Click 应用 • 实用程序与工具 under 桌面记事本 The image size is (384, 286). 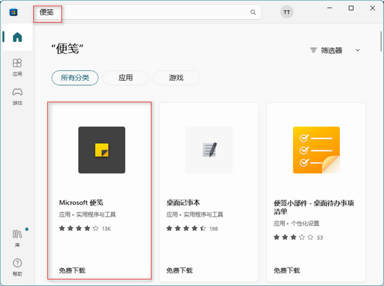pos(195,214)
